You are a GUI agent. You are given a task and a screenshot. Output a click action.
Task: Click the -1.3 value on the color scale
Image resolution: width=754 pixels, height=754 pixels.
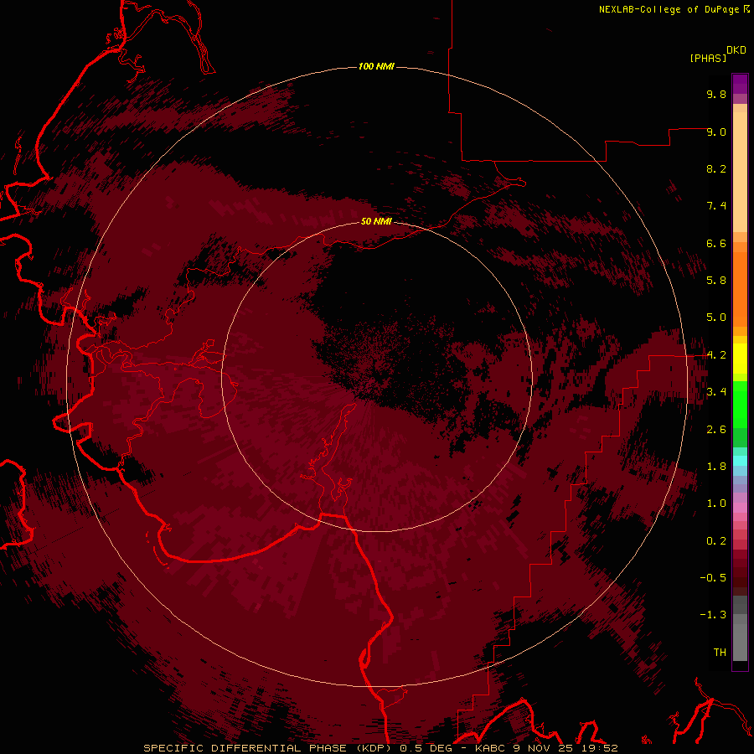tap(713, 615)
